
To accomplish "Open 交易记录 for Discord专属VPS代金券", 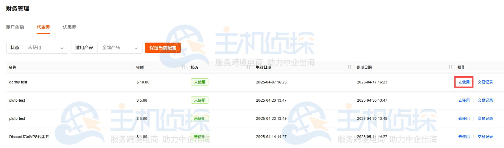I will point(485,137).
